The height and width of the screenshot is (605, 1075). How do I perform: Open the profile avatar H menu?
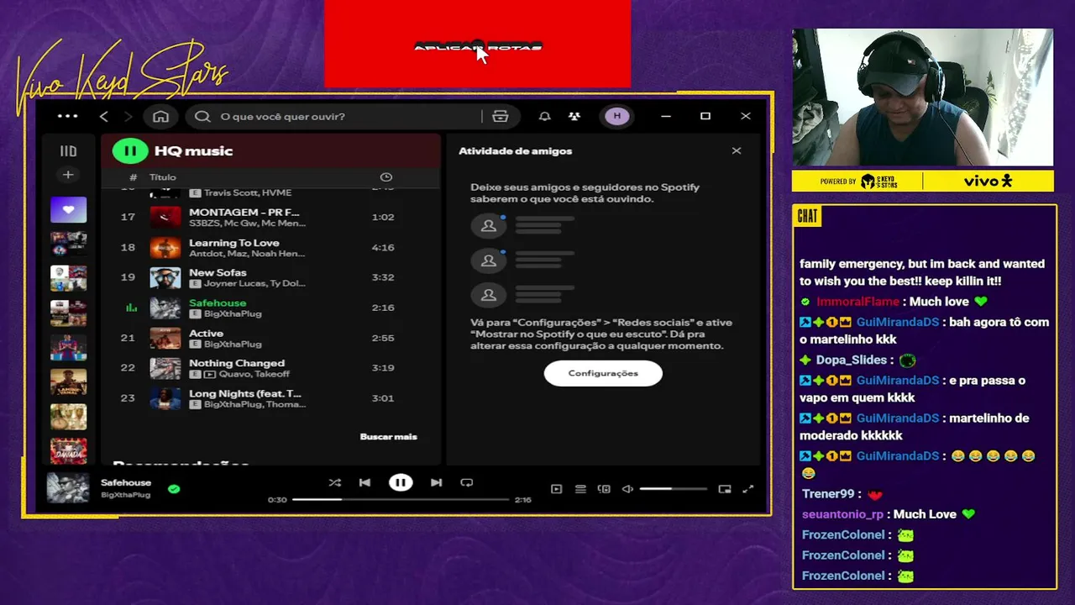click(617, 116)
